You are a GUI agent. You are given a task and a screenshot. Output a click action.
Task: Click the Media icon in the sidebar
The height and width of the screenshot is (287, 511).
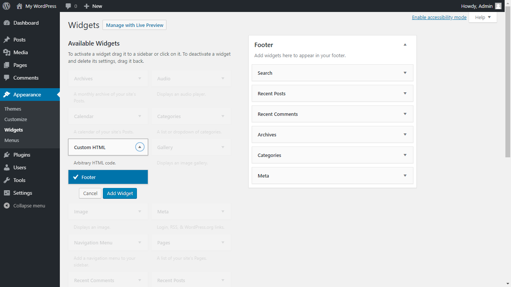tap(7, 52)
